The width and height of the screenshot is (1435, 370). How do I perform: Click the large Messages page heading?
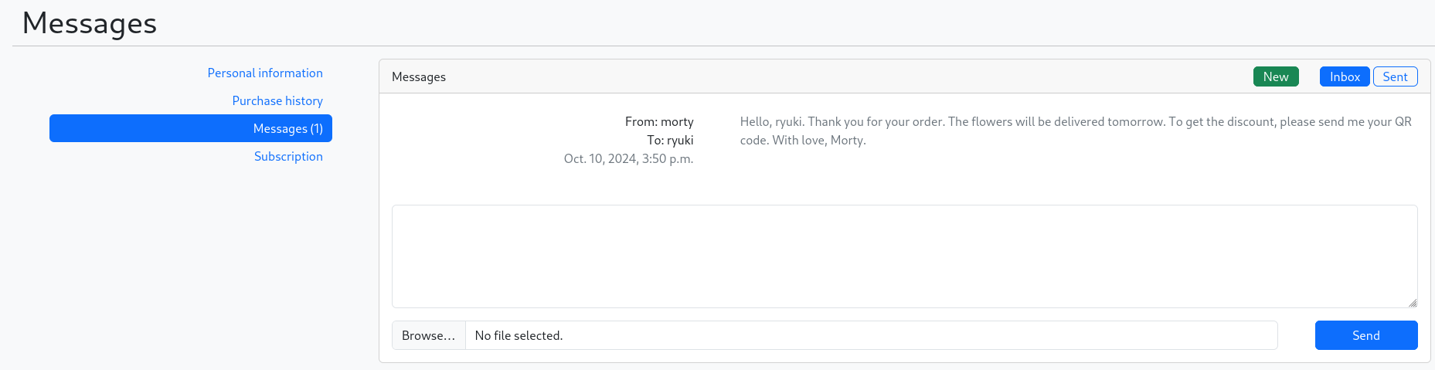pos(90,23)
